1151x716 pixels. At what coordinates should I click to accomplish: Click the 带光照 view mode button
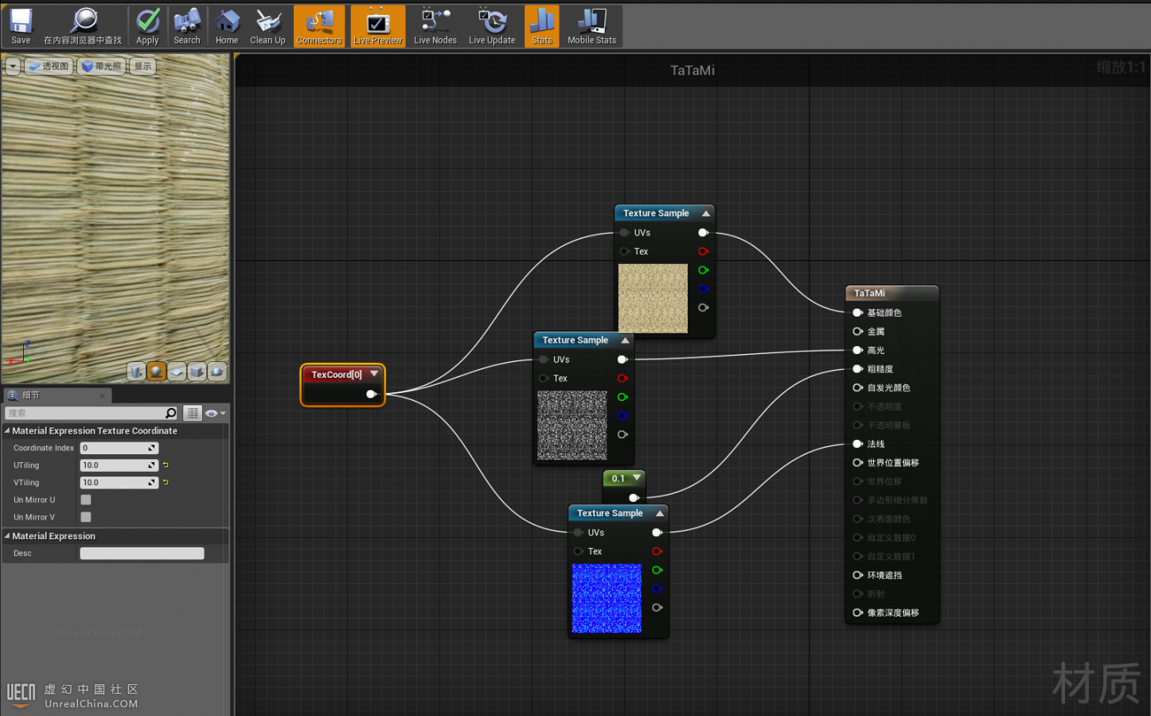pyautogui.click(x=102, y=67)
